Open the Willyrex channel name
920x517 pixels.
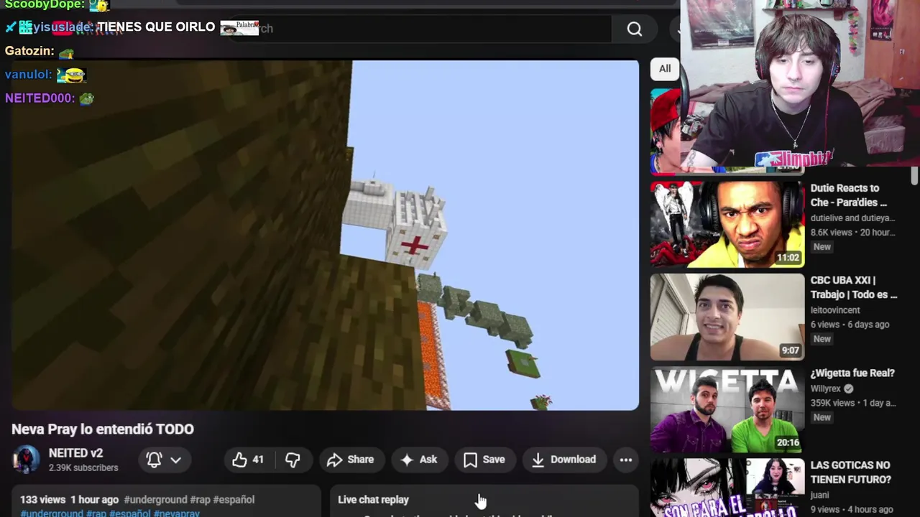pos(826,388)
